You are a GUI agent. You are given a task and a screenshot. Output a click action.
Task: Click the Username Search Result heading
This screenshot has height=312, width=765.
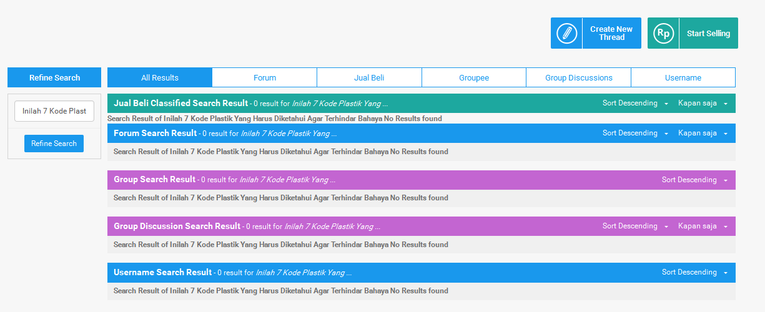click(x=163, y=272)
